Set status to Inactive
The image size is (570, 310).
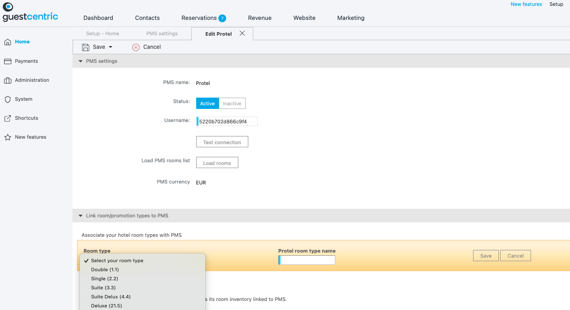[232, 103]
